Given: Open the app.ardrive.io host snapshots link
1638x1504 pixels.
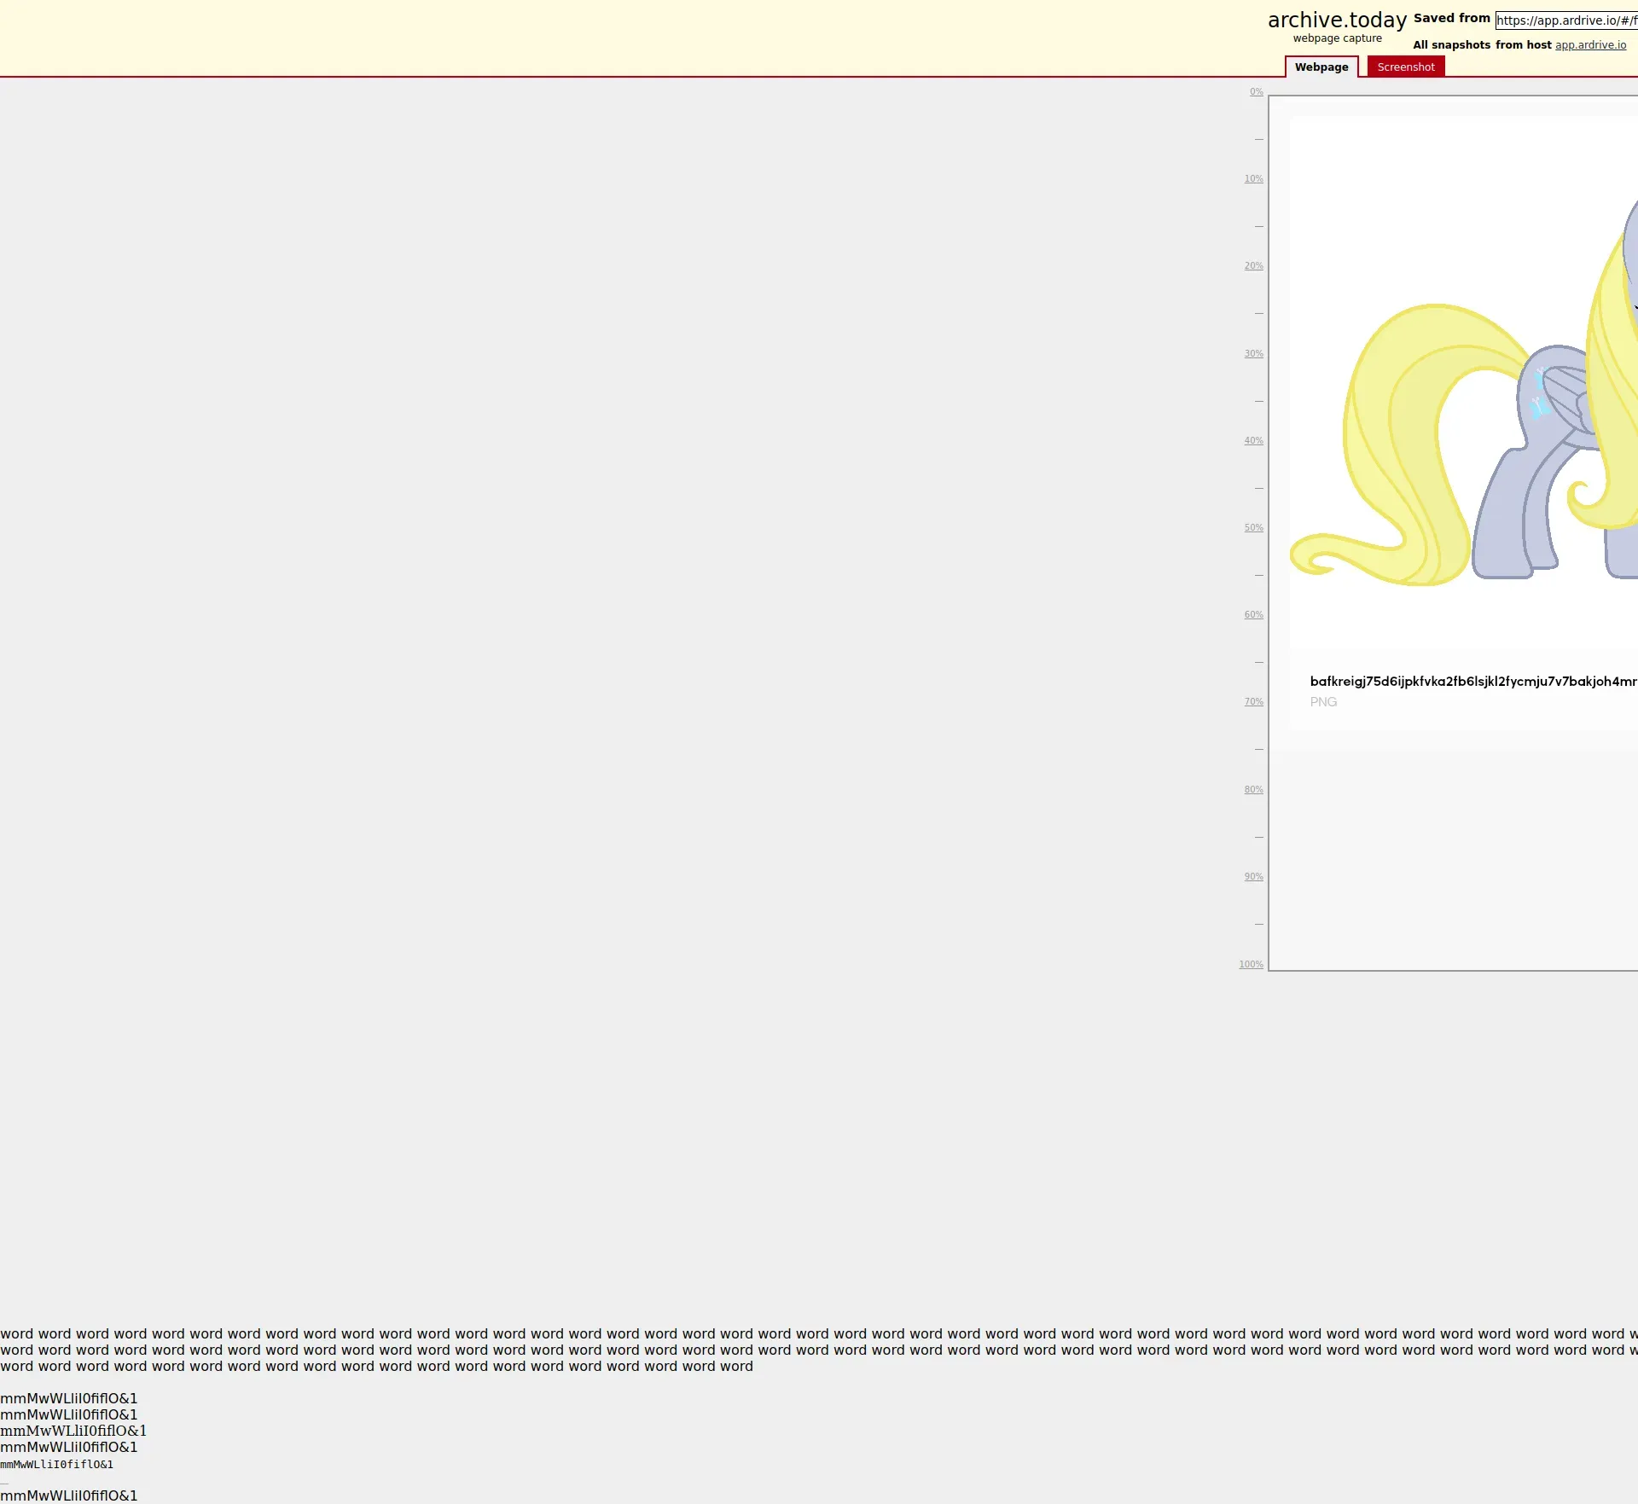Looking at the screenshot, I should pos(1590,45).
